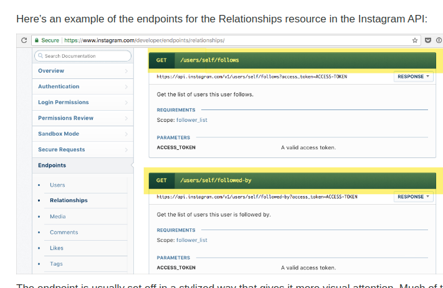
Task: Click the ACCESS_TOKEN parameter in follows section
Action: [176, 147]
